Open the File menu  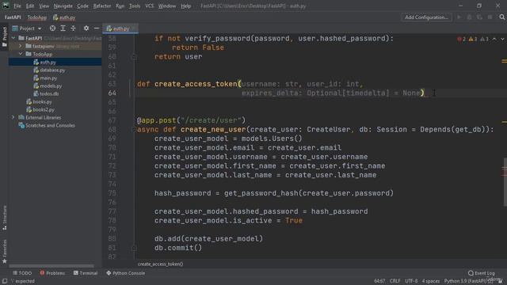point(17,6)
